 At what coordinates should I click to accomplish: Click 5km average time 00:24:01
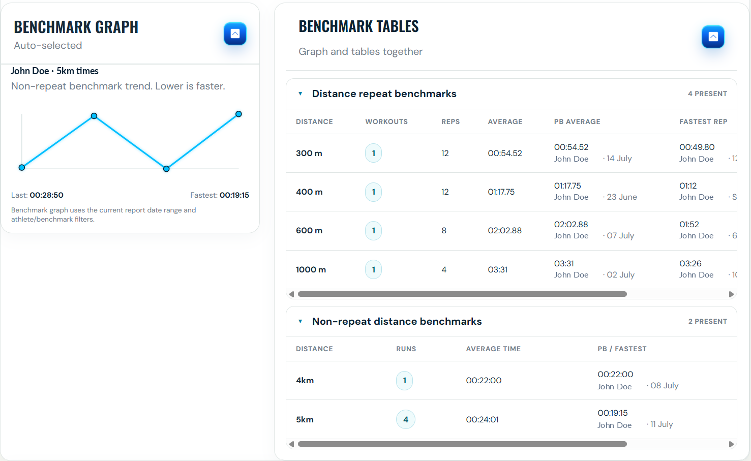482,419
